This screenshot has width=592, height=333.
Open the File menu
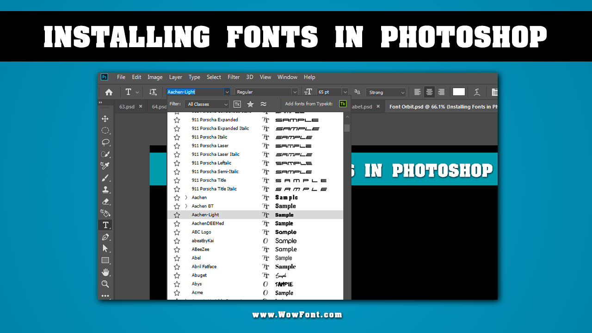121,77
